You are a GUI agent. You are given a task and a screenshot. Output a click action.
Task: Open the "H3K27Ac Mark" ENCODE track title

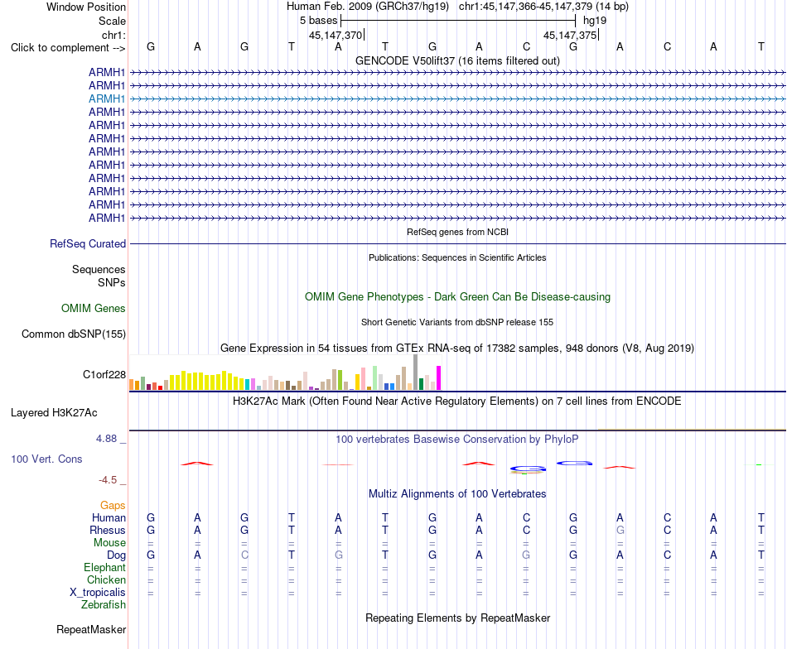[457, 401]
